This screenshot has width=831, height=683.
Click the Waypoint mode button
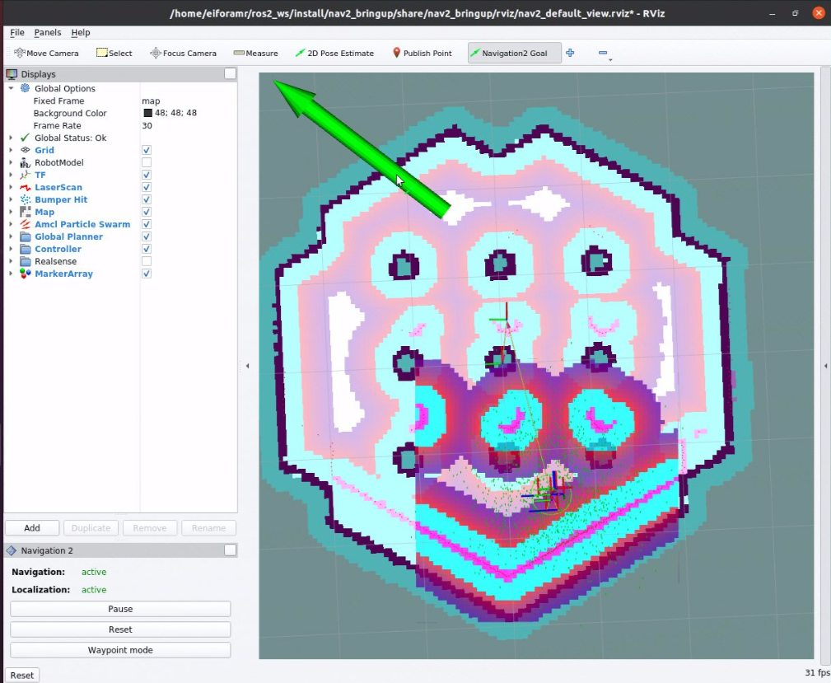(x=120, y=650)
